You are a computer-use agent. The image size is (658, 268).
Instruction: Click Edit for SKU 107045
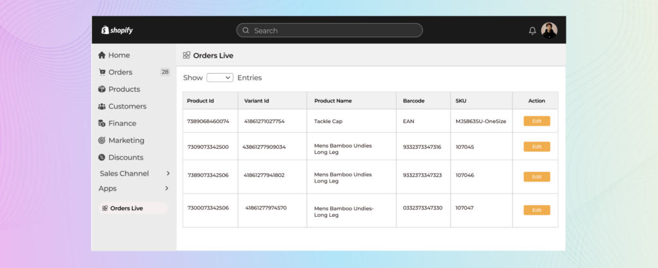point(537,147)
